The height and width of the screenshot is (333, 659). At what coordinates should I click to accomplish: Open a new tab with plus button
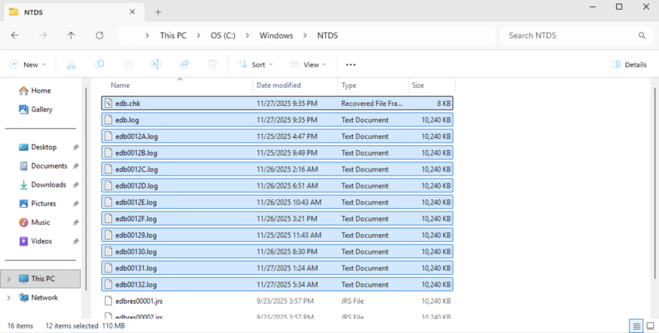pos(158,12)
